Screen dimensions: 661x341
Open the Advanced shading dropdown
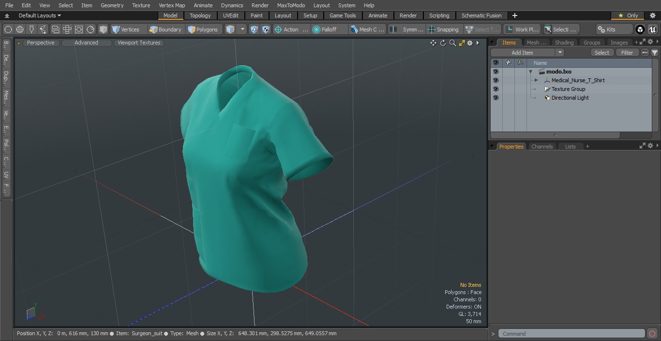[86, 43]
